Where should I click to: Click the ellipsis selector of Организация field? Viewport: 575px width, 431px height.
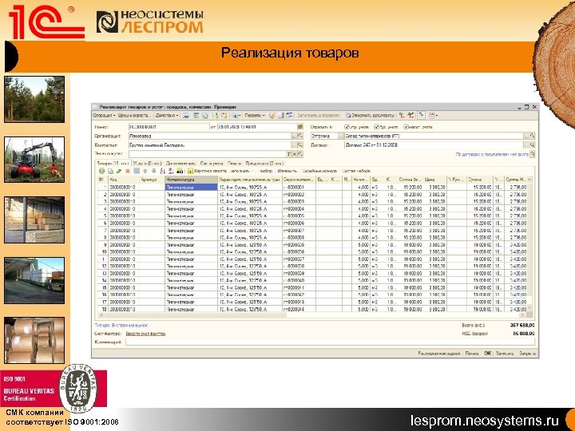coord(294,136)
